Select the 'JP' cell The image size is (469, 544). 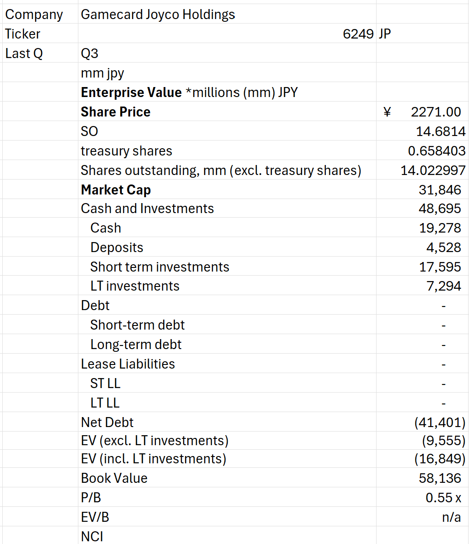click(385, 34)
